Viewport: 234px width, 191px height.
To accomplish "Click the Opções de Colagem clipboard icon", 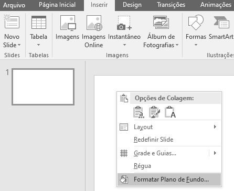I will click(124, 98).
